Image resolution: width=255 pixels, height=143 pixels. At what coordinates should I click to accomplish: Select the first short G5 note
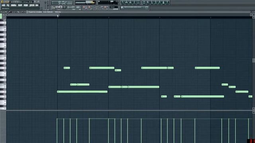click(67, 68)
